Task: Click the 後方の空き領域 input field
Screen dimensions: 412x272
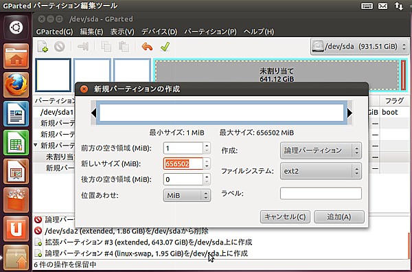Action: [183, 179]
